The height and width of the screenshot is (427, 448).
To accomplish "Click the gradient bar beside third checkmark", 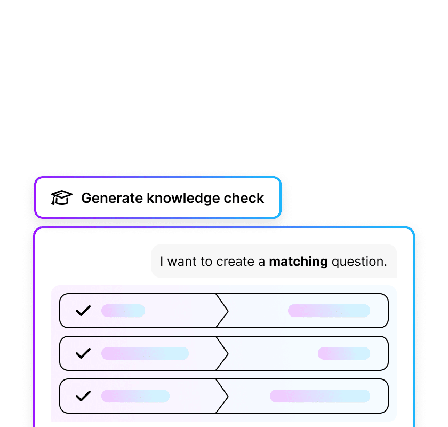I will click(x=135, y=396).
